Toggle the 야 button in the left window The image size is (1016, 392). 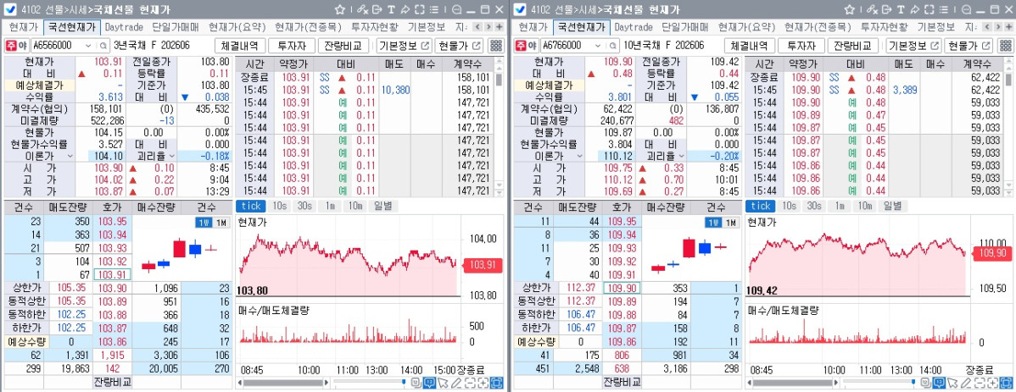[22, 46]
